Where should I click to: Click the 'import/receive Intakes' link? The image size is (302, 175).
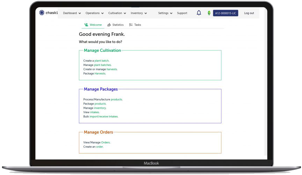[x=104, y=117]
